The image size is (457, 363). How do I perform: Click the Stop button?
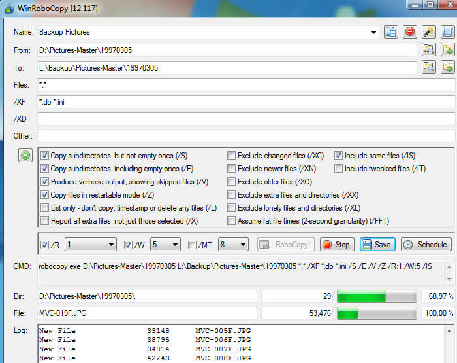pyautogui.click(x=337, y=245)
